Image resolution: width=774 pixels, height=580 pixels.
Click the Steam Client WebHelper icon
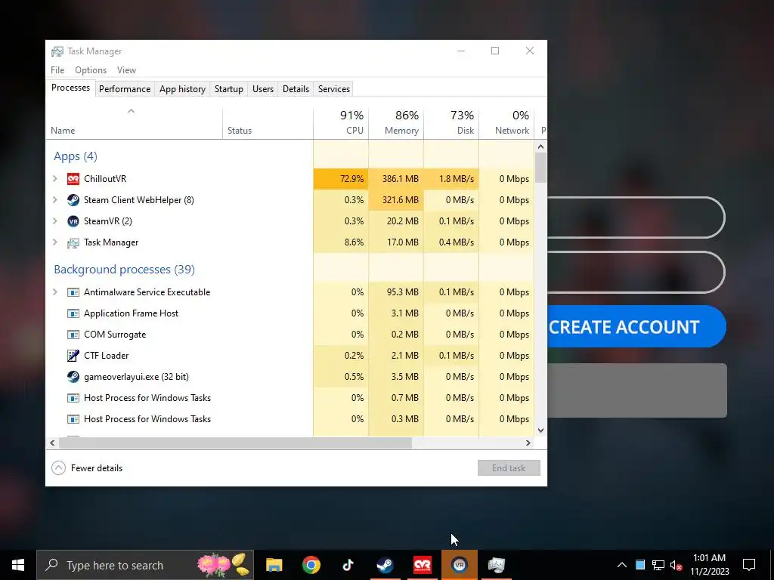pyautogui.click(x=73, y=199)
